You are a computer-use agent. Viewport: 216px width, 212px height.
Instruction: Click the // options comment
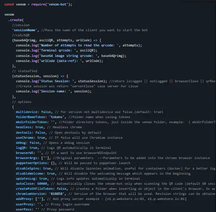pyautogui.click(x=22, y=102)
